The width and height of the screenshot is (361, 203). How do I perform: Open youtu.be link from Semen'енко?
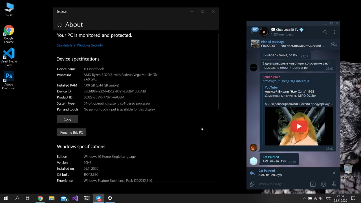(286, 81)
